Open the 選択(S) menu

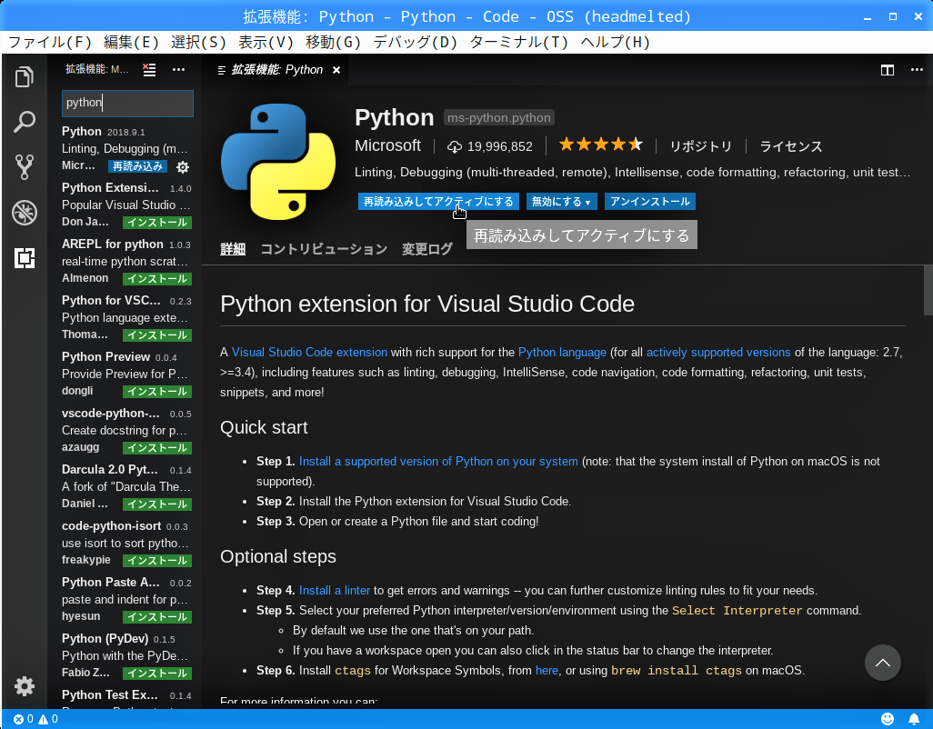[x=199, y=42]
